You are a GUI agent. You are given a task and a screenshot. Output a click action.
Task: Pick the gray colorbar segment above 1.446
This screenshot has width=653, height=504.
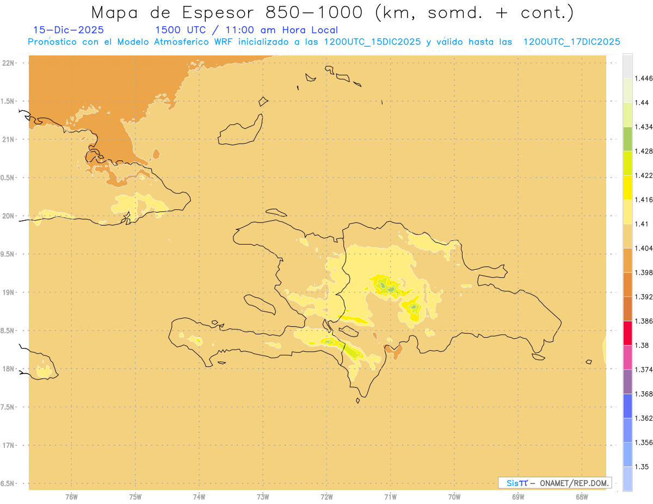click(627, 66)
